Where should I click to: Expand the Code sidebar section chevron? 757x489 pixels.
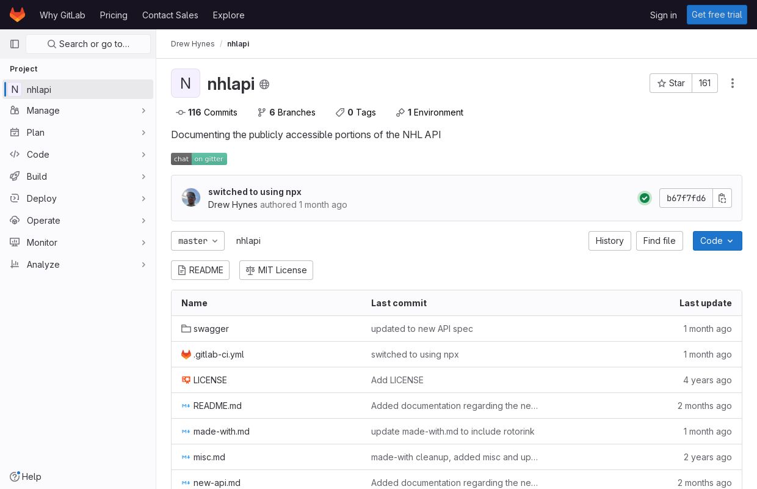[143, 155]
